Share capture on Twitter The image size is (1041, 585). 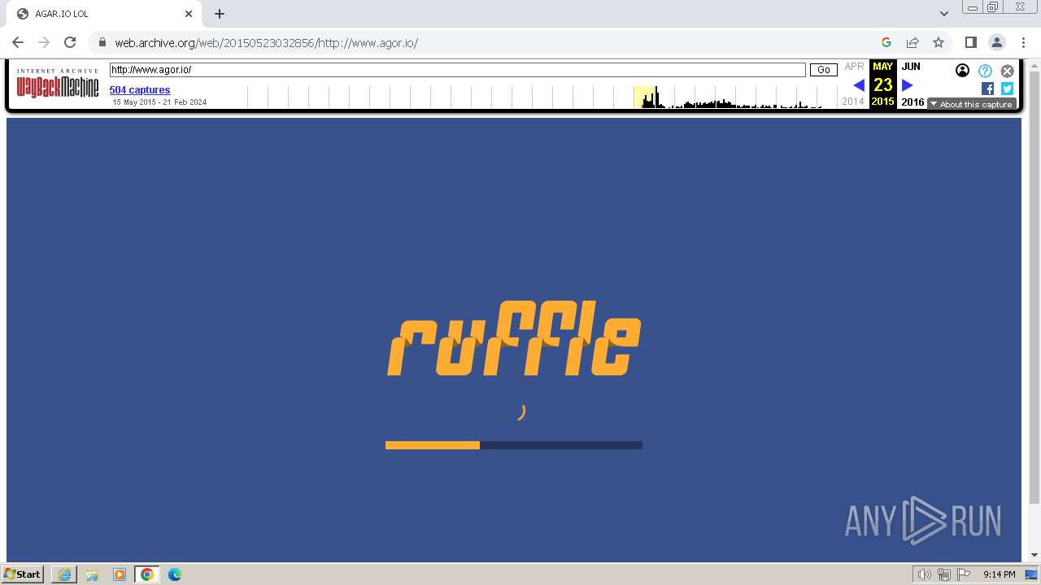[x=1007, y=89]
